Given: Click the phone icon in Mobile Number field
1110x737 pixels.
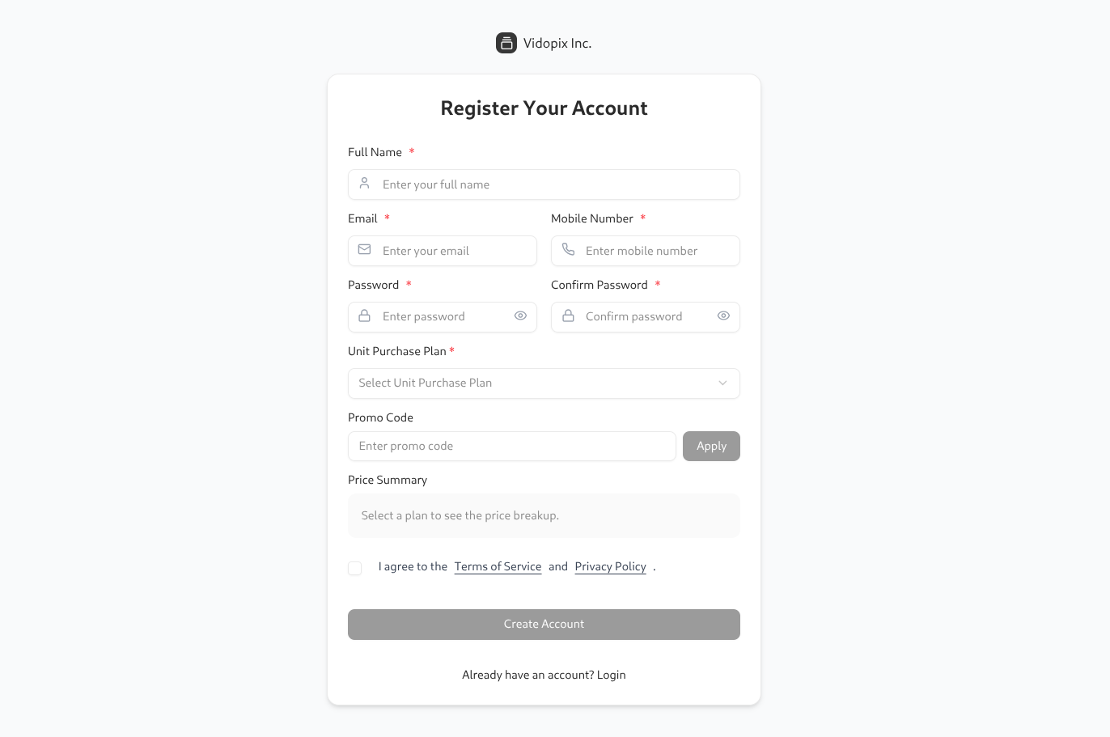Looking at the screenshot, I should tap(569, 251).
